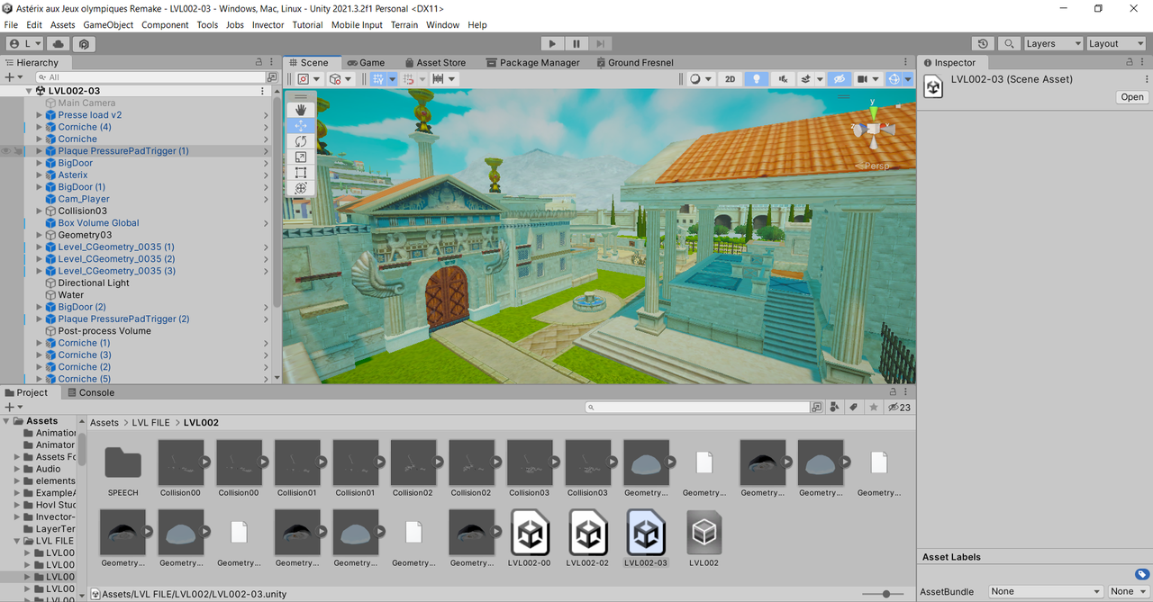
Task: Open Asterix prefab via its arrow
Action: click(266, 175)
